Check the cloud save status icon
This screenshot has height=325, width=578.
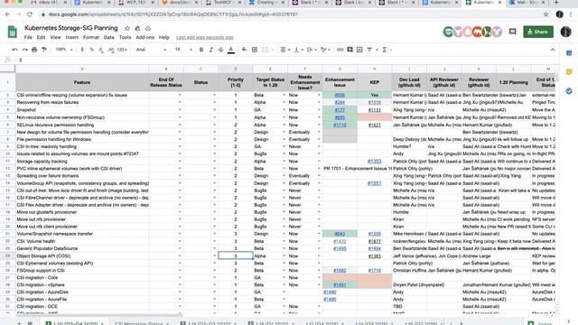point(148,28)
